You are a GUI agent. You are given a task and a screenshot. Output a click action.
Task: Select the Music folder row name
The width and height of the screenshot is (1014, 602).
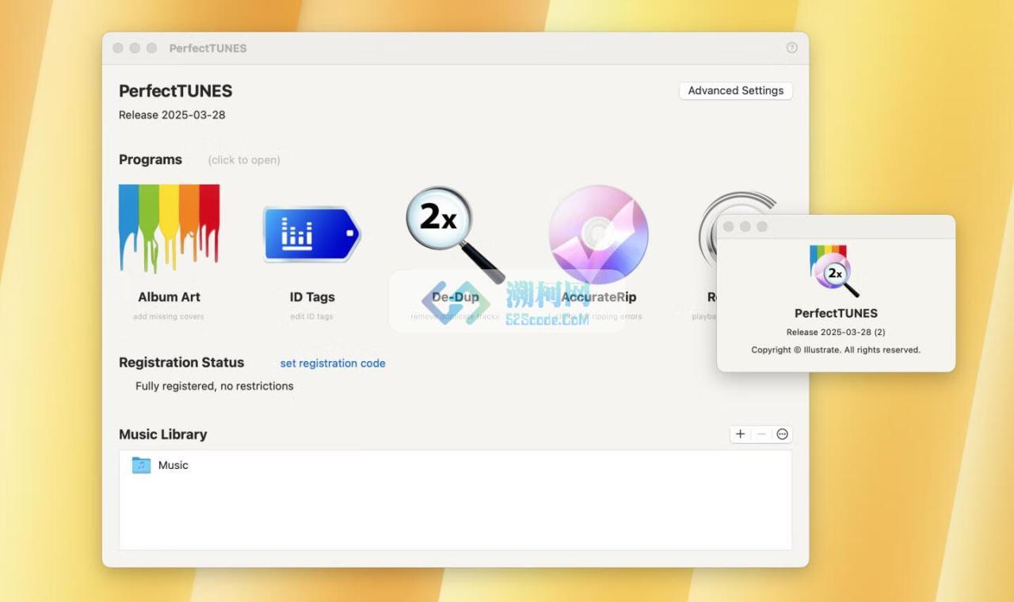click(x=173, y=465)
